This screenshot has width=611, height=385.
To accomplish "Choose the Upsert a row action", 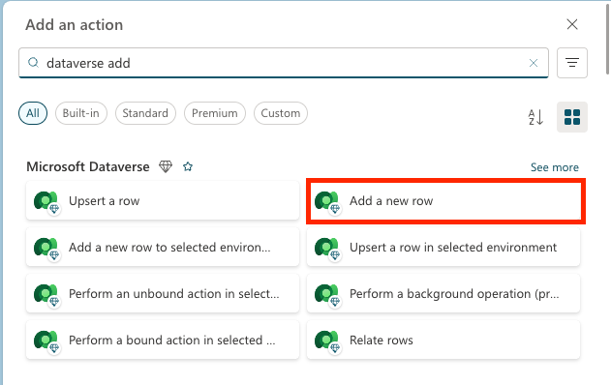I will (163, 201).
